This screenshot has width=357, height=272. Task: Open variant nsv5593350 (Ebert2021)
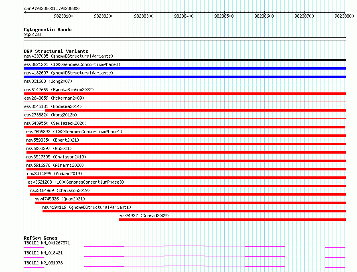pos(53,140)
